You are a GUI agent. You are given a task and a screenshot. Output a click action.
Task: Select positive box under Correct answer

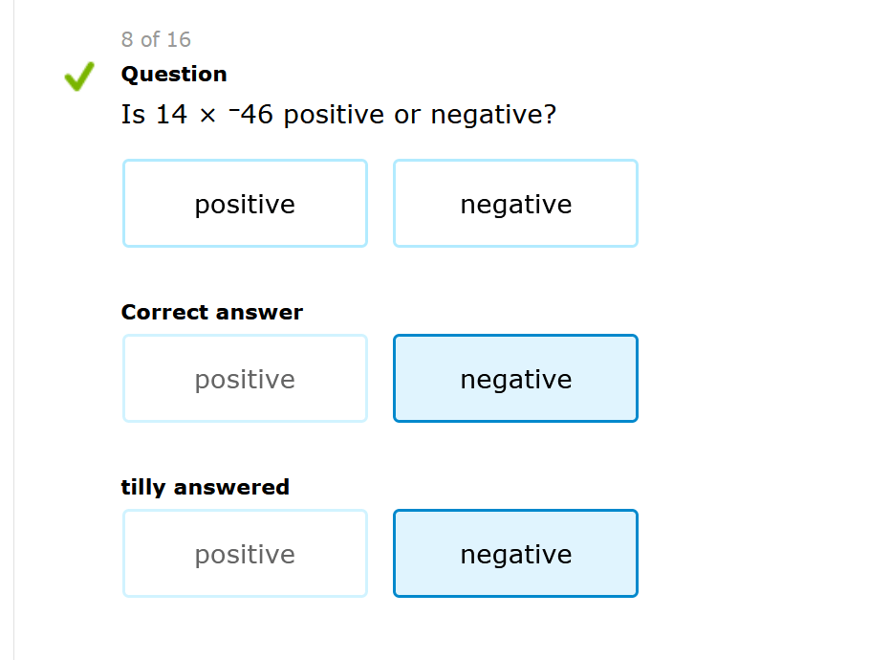(245, 379)
